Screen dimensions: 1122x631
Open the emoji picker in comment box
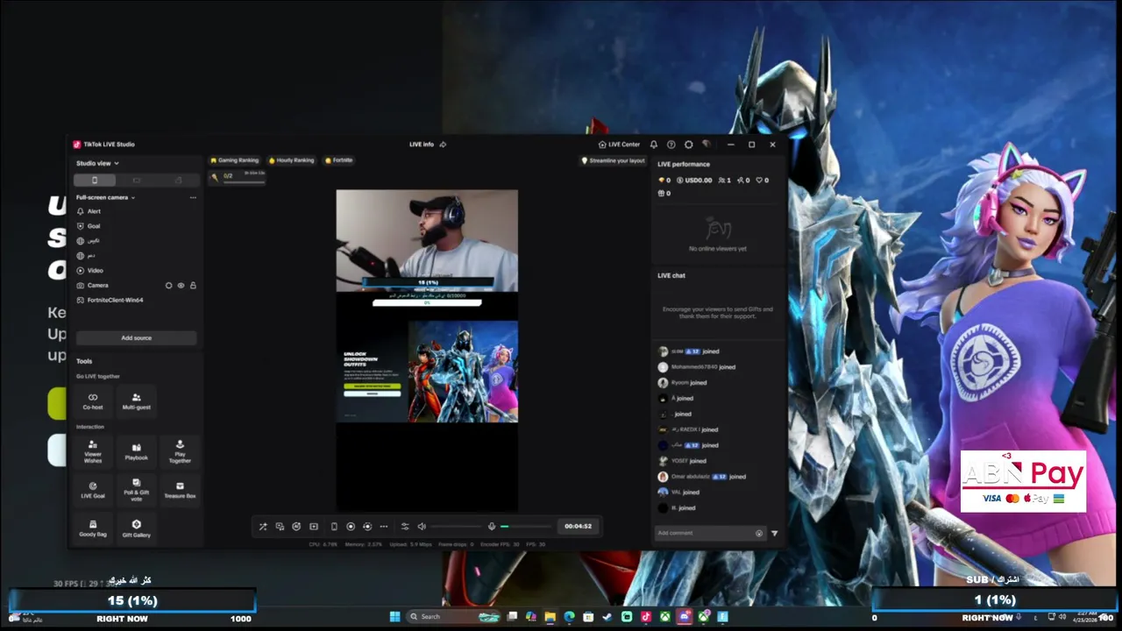click(759, 533)
